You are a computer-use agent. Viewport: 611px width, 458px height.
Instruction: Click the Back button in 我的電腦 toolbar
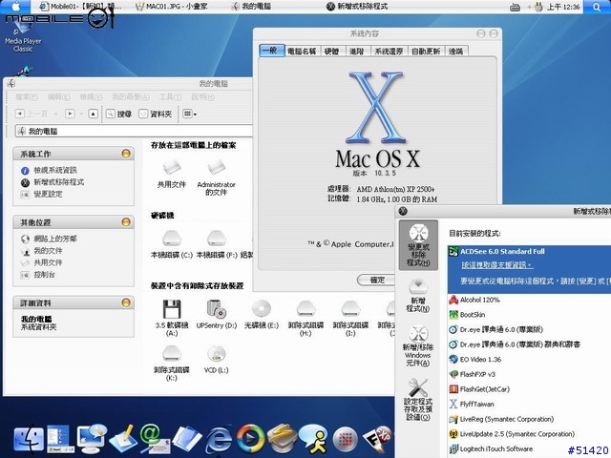(32, 114)
